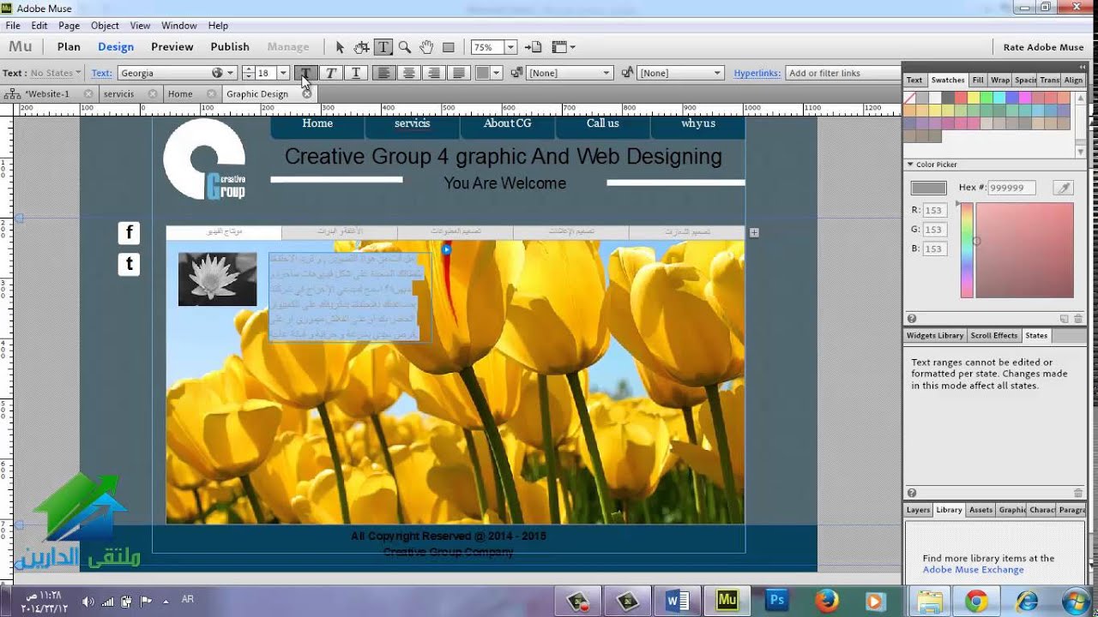1098x617 pixels.
Task: Select the Selection arrow tool
Action: point(340,47)
